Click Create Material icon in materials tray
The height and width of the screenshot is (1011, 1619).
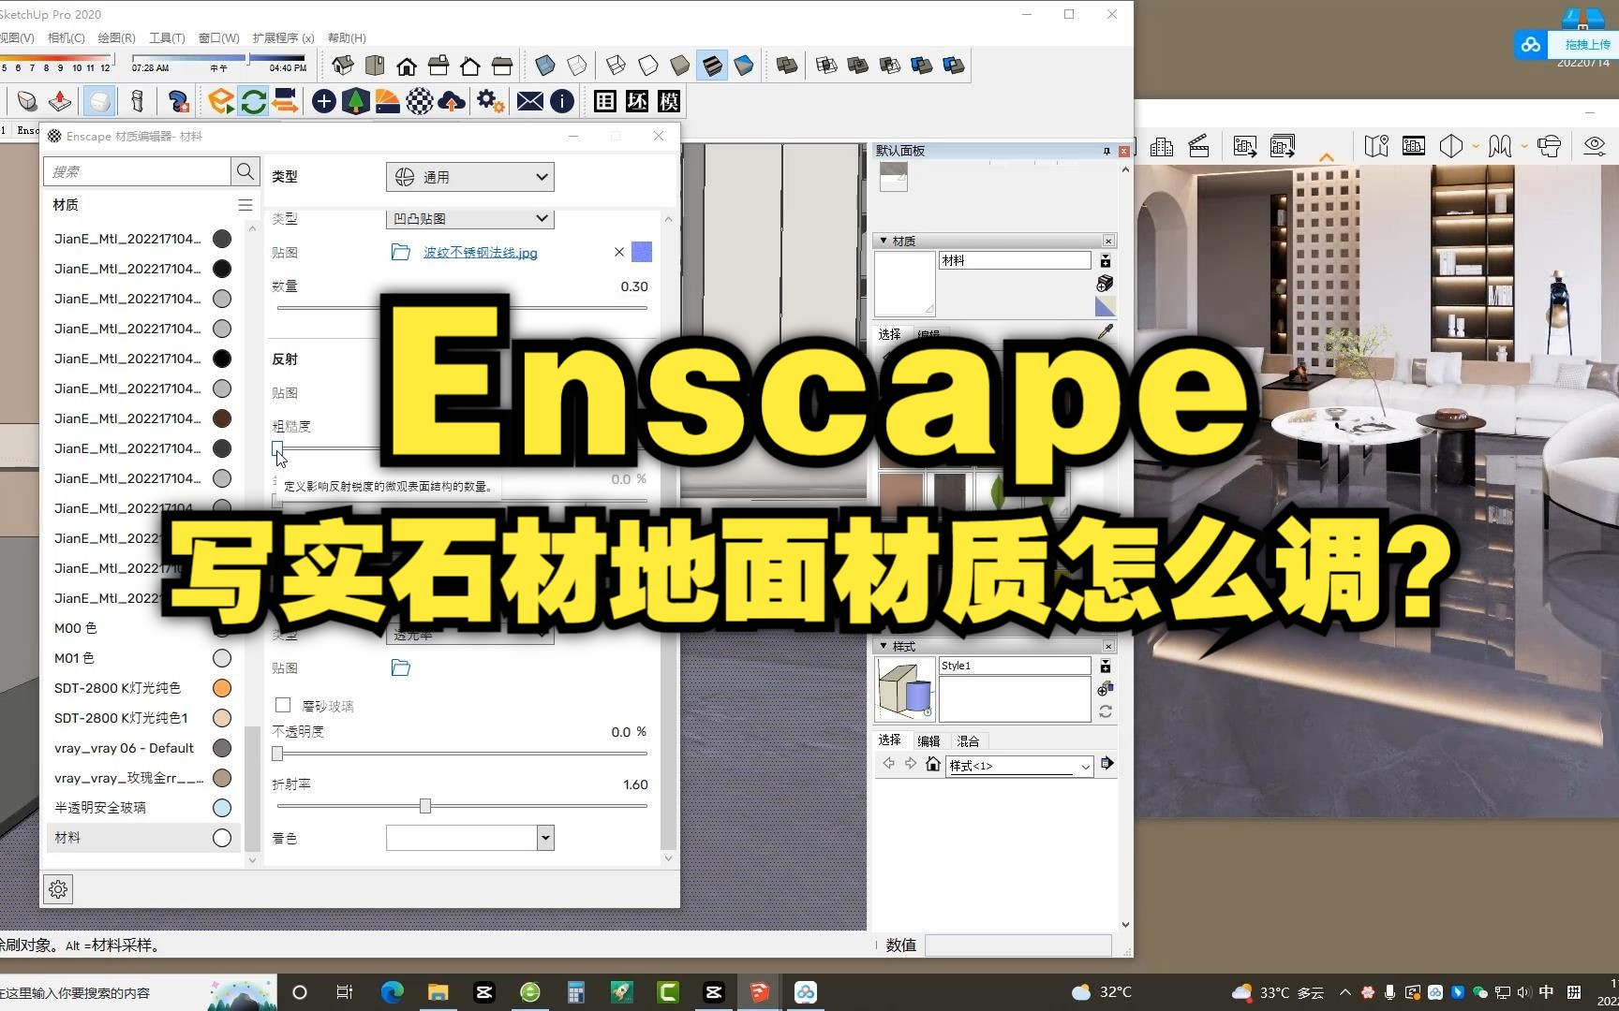[1106, 284]
